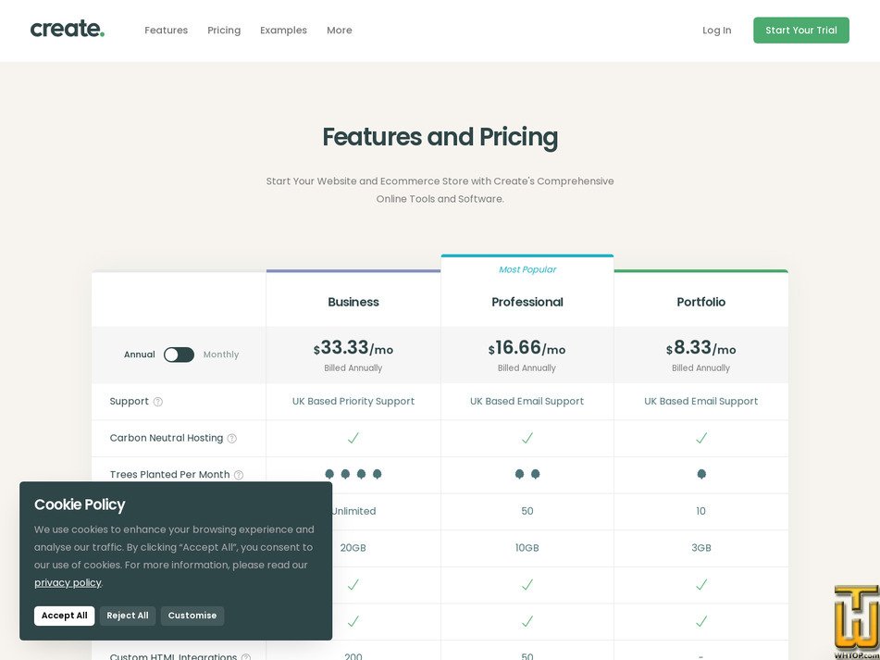The width and height of the screenshot is (880, 660).
Task: Click the Portfolio plan heading
Action: pyautogui.click(x=701, y=302)
